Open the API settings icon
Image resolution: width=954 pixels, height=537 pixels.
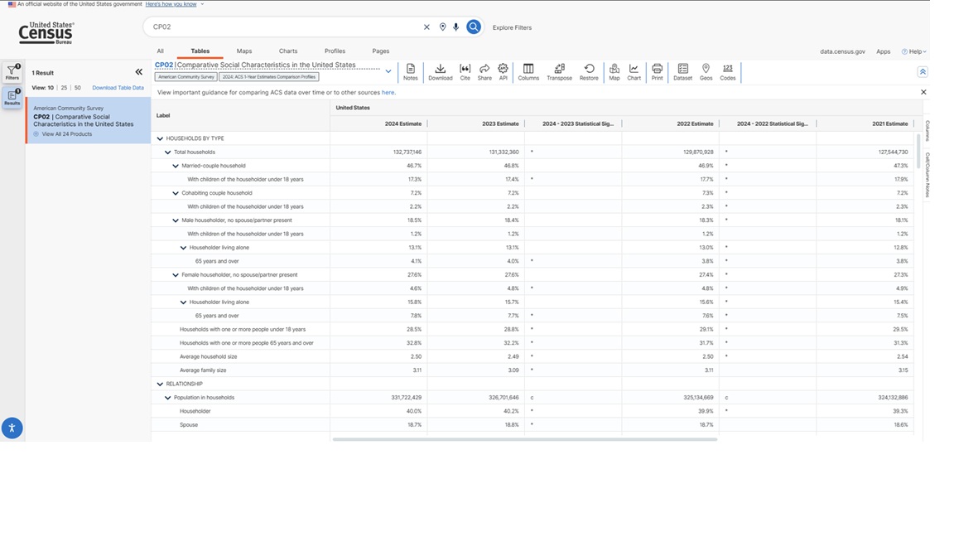pos(503,72)
